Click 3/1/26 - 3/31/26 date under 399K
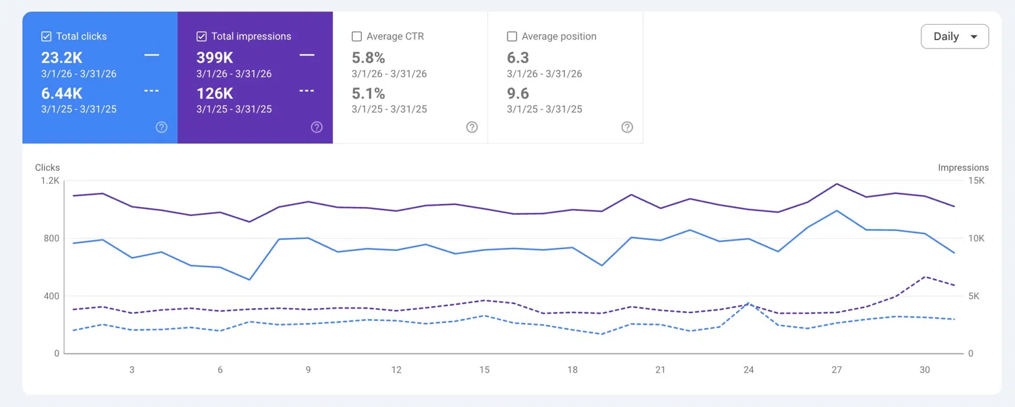Image resolution: width=1015 pixels, height=407 pixels. [234, 74]
